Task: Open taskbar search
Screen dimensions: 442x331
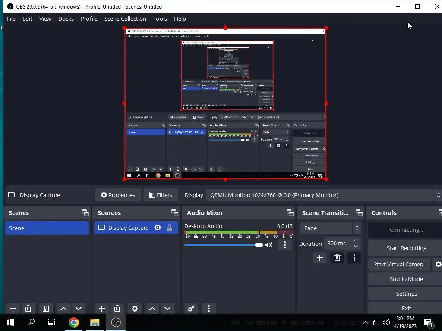Action: tap(31, 322)
